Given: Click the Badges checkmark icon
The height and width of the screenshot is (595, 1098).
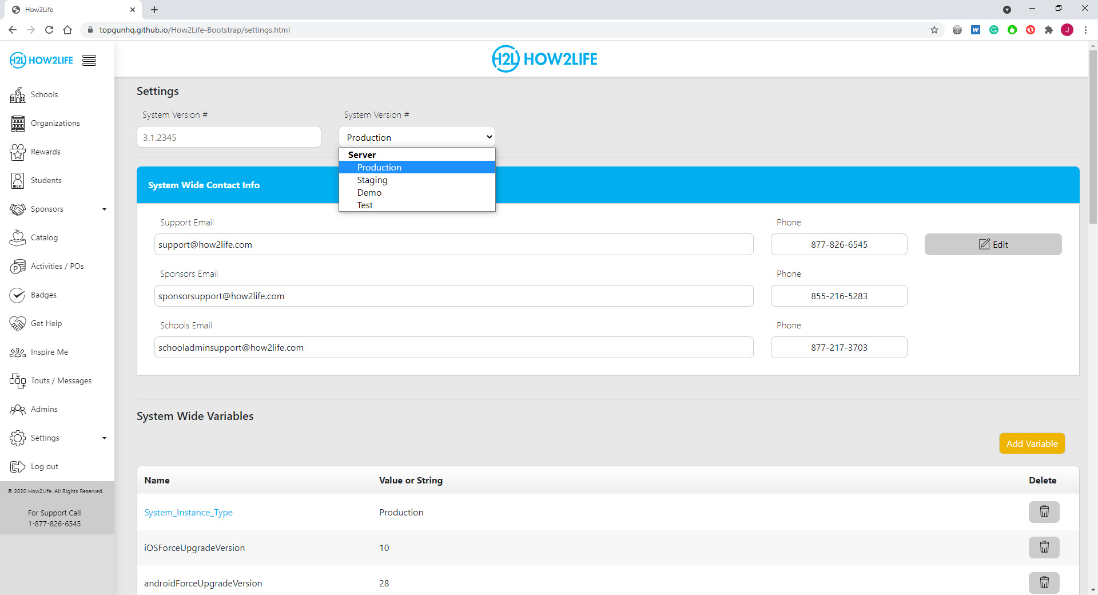Looking at the screenshot, I should [18, 295].
